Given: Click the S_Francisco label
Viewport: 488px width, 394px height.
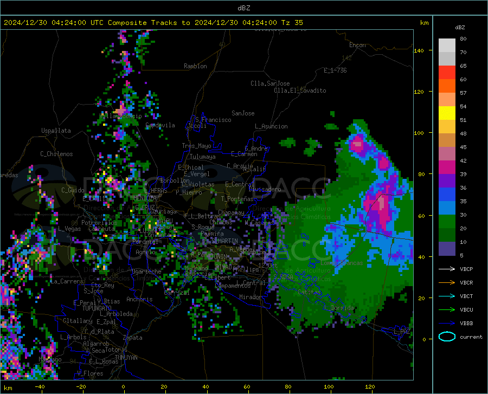Looking at the screenshot, I should point(213,120).
